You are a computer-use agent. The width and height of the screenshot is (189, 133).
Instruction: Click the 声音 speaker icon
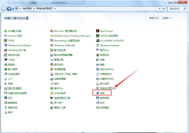click(x=6, y=84)
